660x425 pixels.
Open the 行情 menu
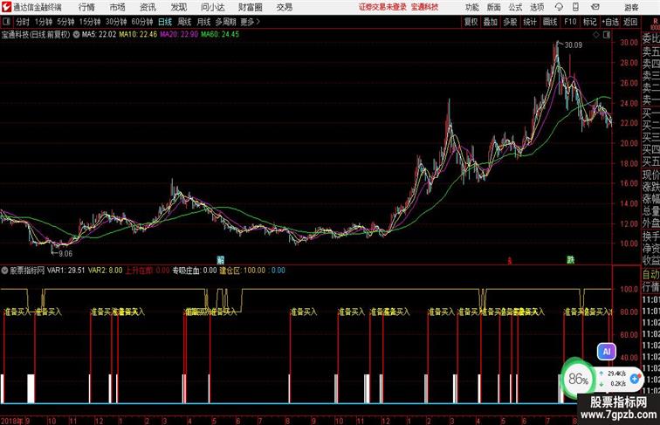pos(86,7)
